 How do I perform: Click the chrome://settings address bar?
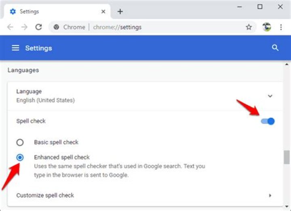152,27
